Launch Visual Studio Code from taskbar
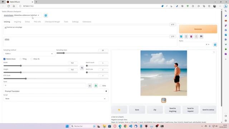This screenshot has width=229, height=129. pyautogui.click(x=130, y=126)
